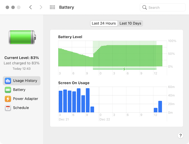Image resolution: width=189 pixels, height=144 pixels.
Task: Show all preferences grid icon
Action: [x=52, y=7]
